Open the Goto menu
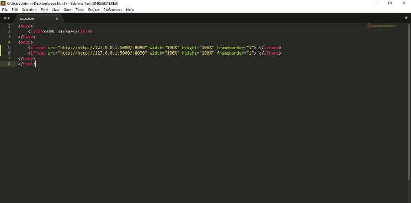411x203 pixels. [67, 10]
